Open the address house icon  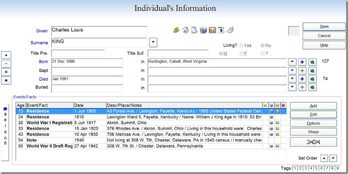[x=186, y=30]
